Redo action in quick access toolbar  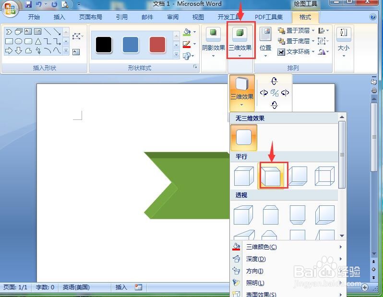[54, 4]
